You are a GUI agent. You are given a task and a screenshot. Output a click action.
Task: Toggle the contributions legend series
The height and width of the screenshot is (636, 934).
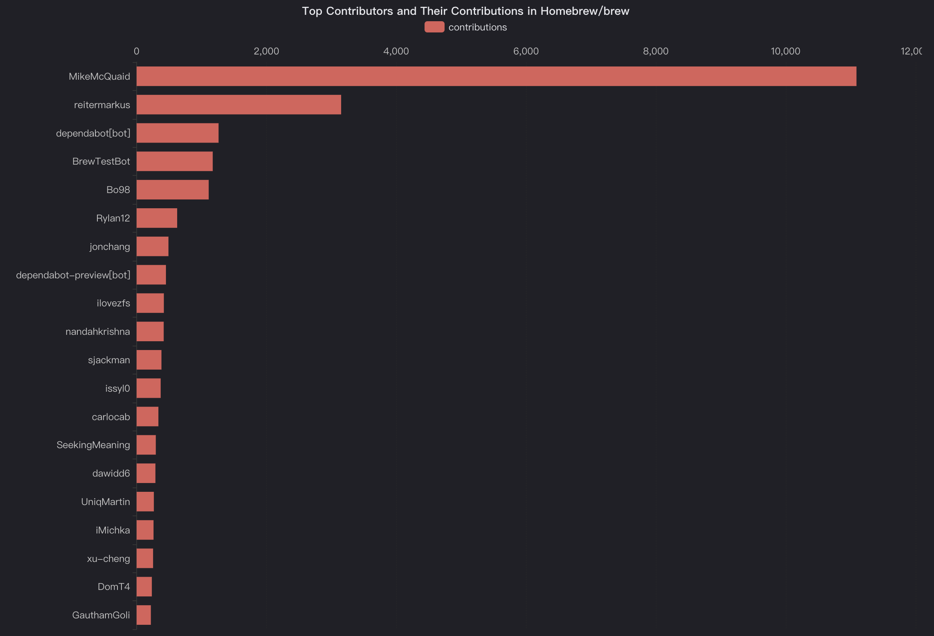tap(477, 27)
